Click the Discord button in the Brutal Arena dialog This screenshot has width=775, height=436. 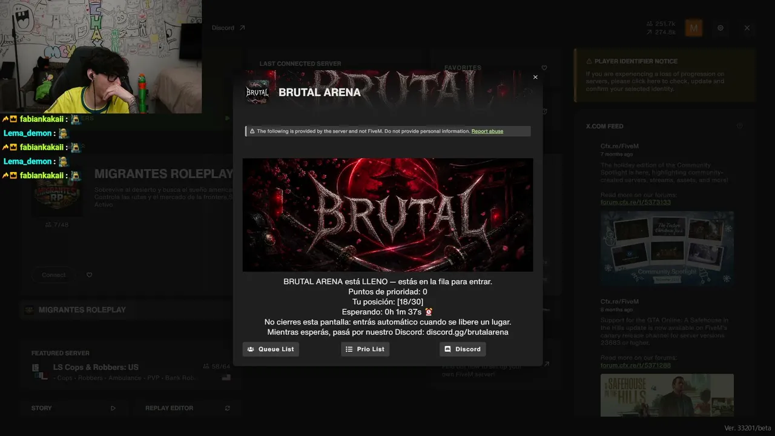coord(463,349)
